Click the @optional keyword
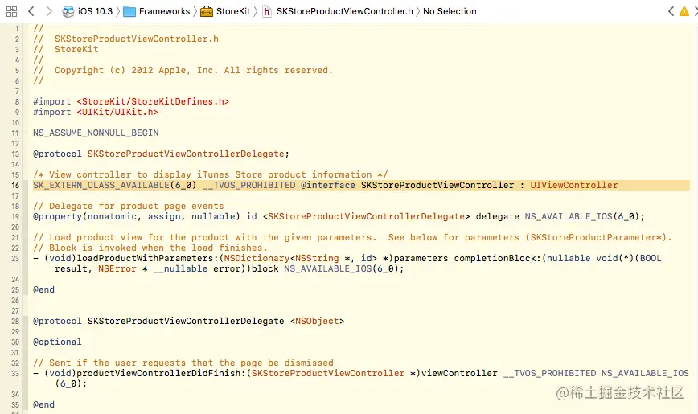Image resolution: width=698 pixels, height=414 pixels. tap(57, 342)
